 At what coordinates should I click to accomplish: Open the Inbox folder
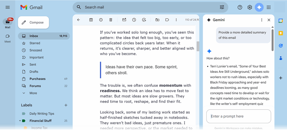44,36
